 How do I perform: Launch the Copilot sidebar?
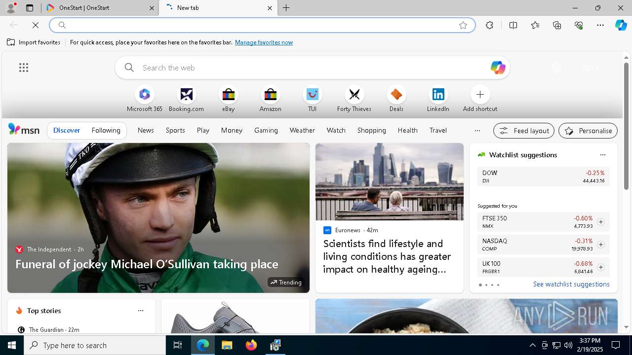tap(621, 25)
